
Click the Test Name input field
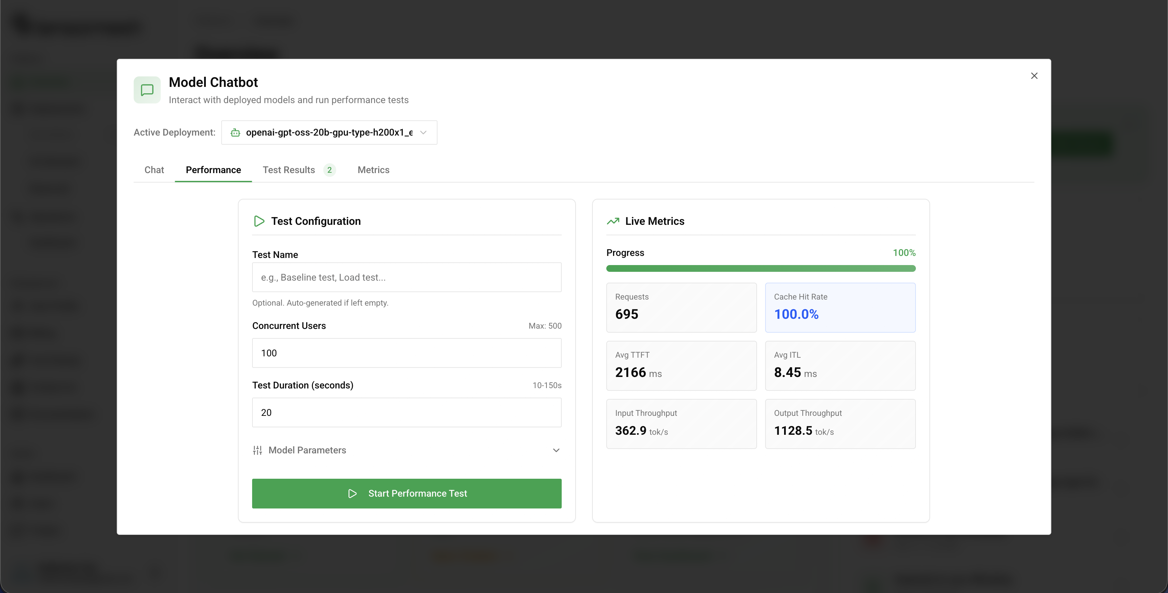406,277
